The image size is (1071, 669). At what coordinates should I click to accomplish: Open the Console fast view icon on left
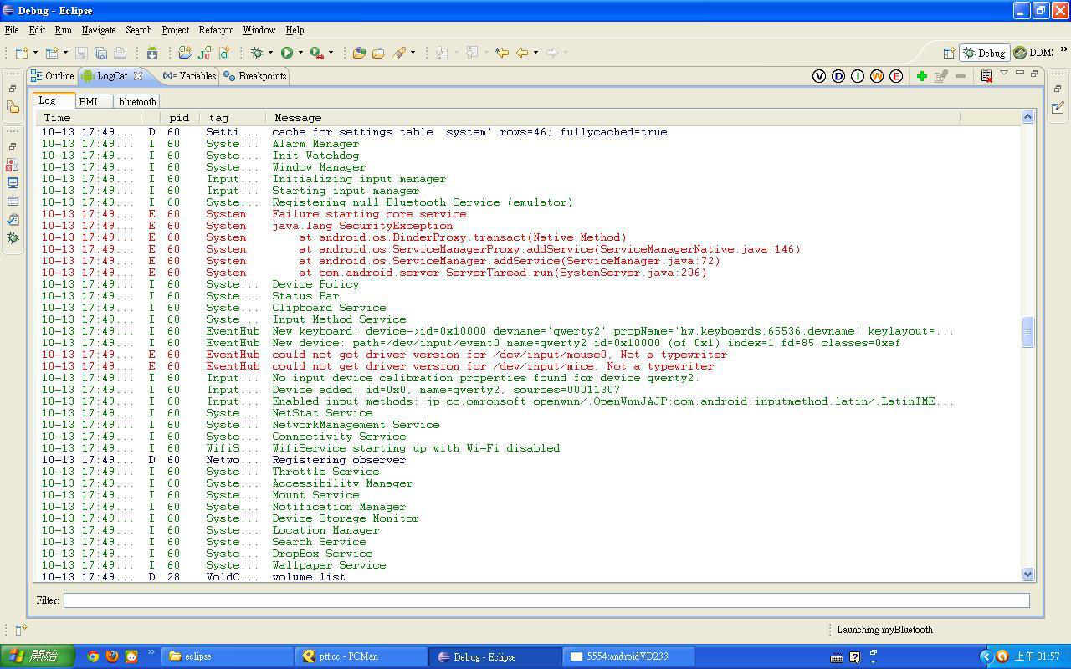point(13,182)
